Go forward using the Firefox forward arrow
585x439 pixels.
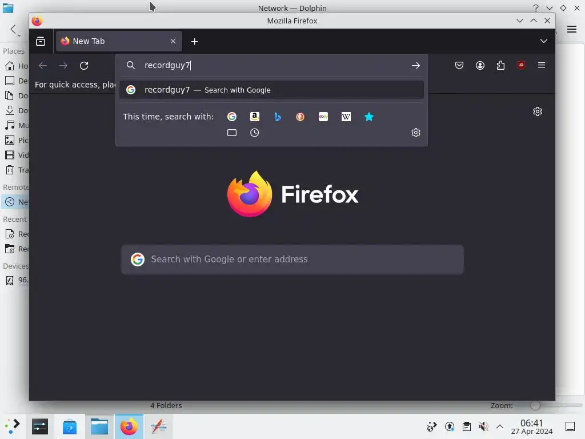(x=63, y=65)
